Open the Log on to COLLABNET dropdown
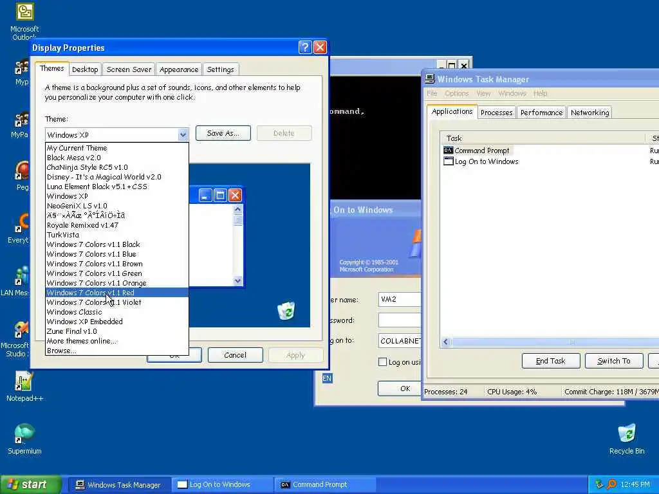 click(x=399, y=341)
